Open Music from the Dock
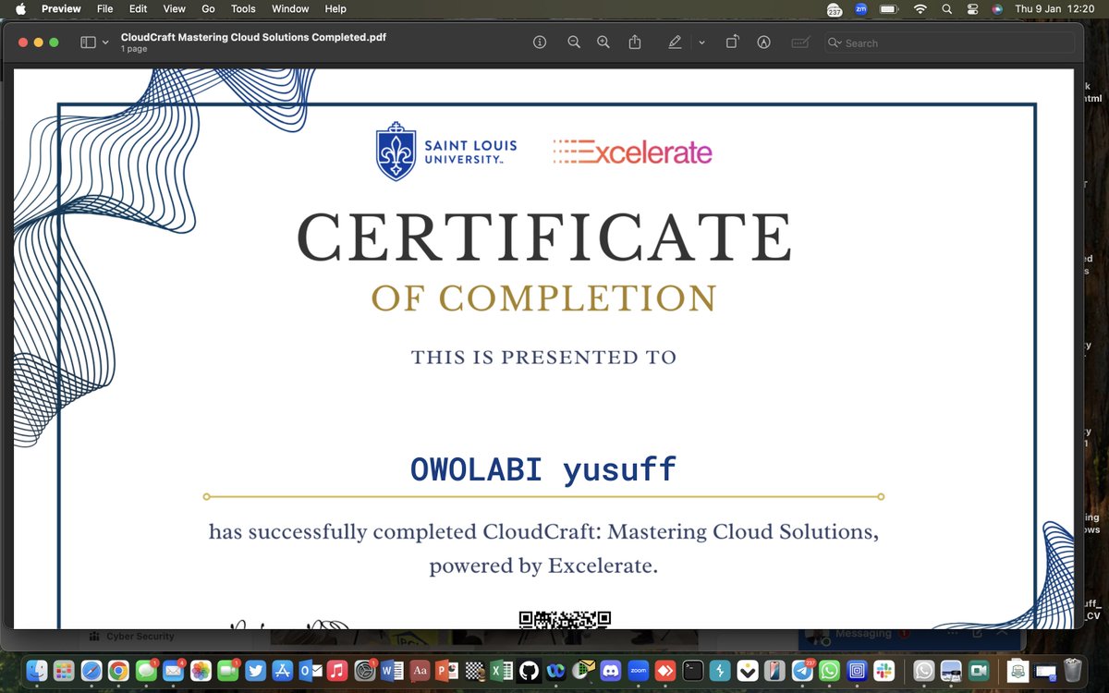1109x693 pixels. (x=337, y=671)
